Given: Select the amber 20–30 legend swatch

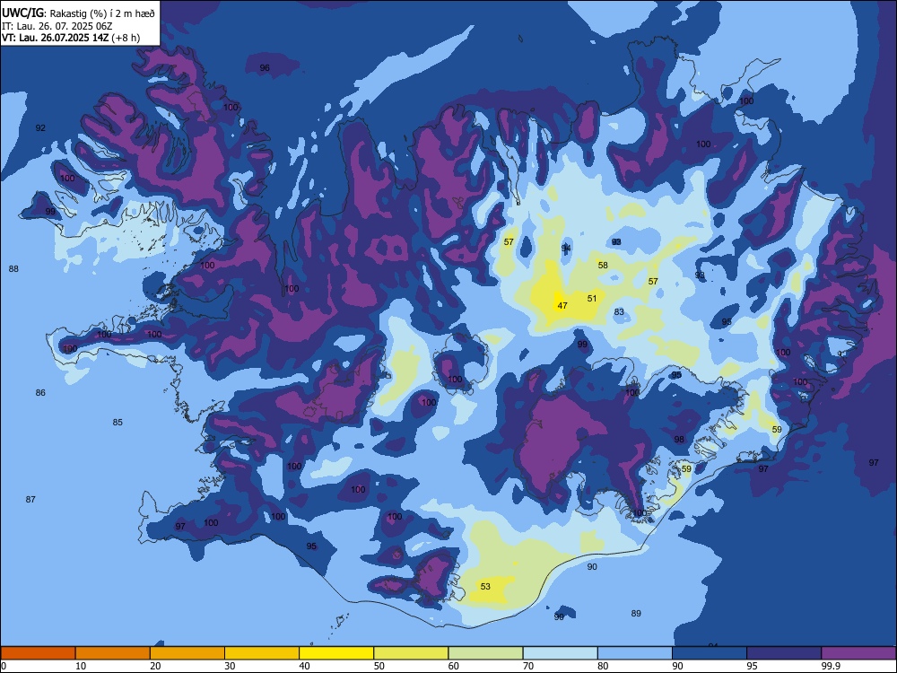Looking at the screenshot, I should (x=187, y=653).
